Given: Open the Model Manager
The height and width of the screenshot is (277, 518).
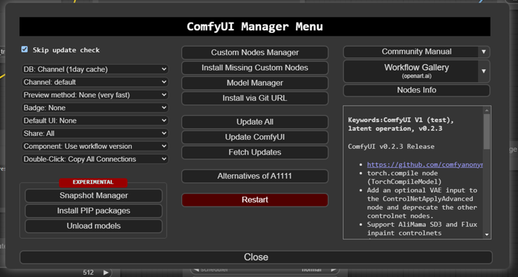Looking at the screenshot, I should tap(254, 83).
